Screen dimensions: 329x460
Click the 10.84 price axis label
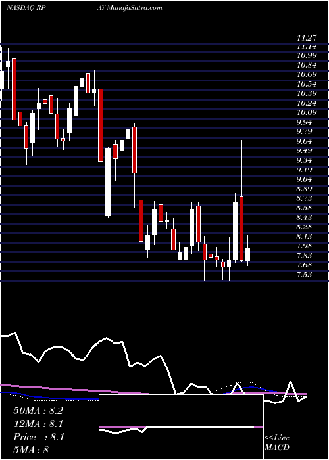point(307,65)
